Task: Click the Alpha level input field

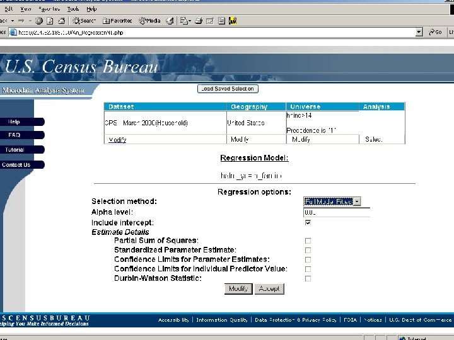Action: (337, 213)
